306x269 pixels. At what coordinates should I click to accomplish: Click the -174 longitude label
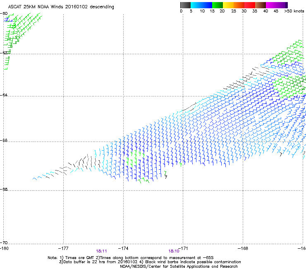tap(123, 248)
